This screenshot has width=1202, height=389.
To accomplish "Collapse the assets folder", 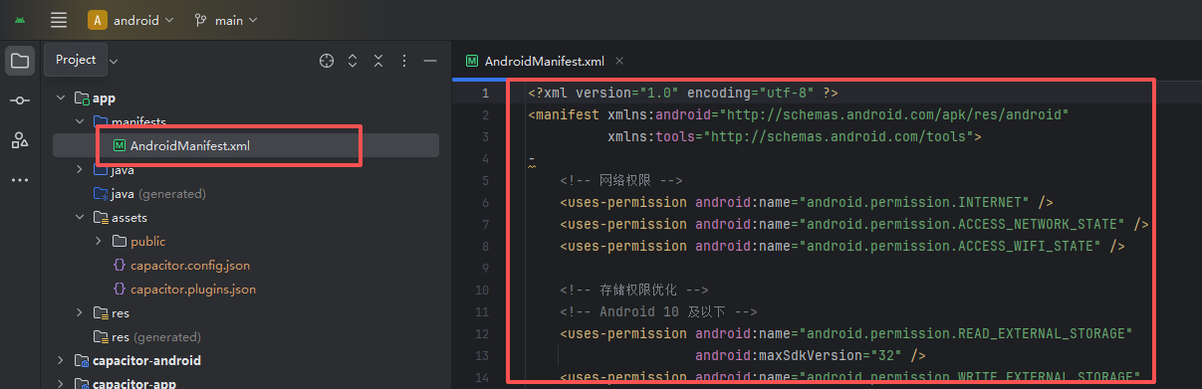I will click(81, 218).
